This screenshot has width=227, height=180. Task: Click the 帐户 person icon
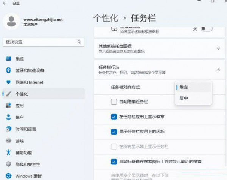pyautogui.click(x=8, y=117)
